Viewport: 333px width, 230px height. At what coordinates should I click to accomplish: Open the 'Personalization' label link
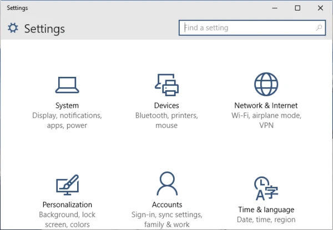click(x=67, y=205)
